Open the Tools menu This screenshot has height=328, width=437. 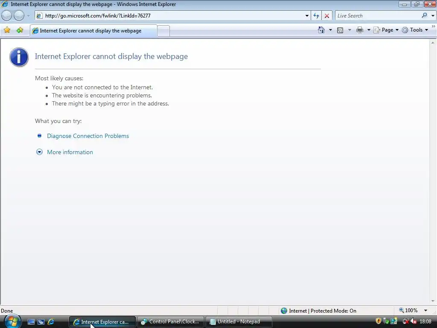(x=415, y=30)
